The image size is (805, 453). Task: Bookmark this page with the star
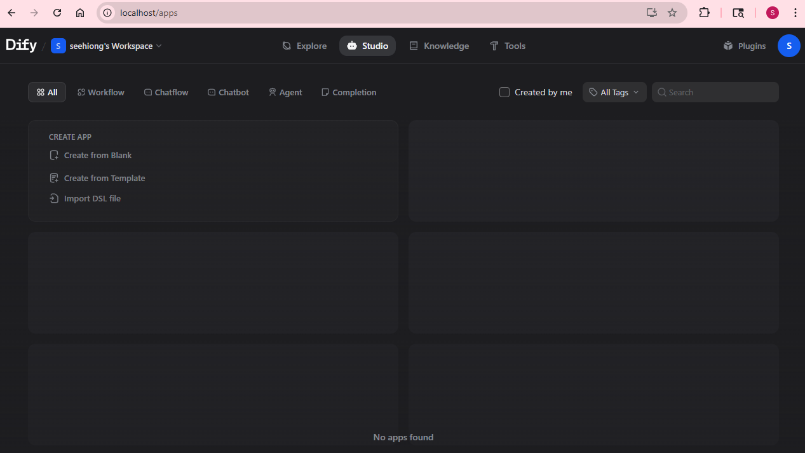click(x=672, y=13)
